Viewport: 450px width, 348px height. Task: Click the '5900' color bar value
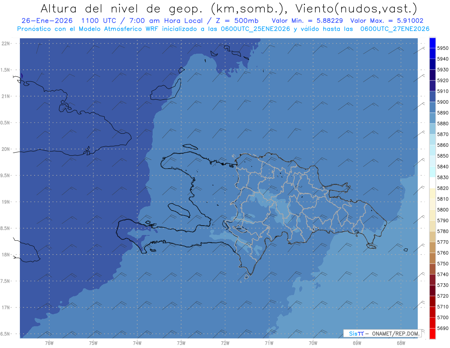443,102
